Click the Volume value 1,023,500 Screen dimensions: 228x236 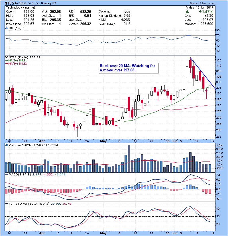[x=205, y=24]
